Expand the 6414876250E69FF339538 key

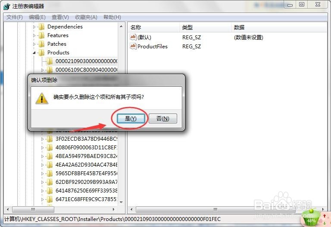42,191
